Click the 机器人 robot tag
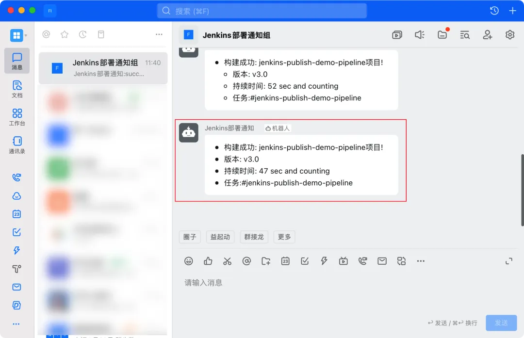 click(278, 128)
